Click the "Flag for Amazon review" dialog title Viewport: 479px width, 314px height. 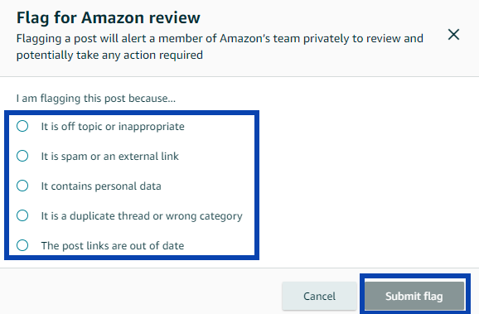(x=109, y=17)
